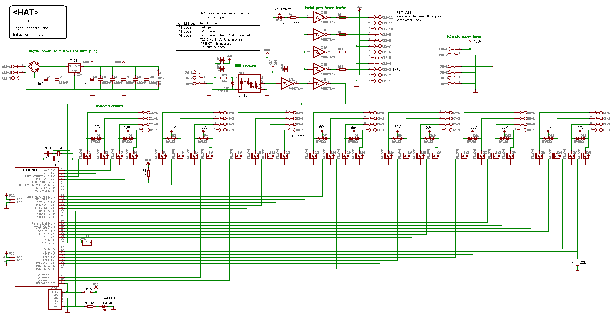Click the Logos Research Labs title text
Viewport: 615px width, 316px height.
point(31,28)
